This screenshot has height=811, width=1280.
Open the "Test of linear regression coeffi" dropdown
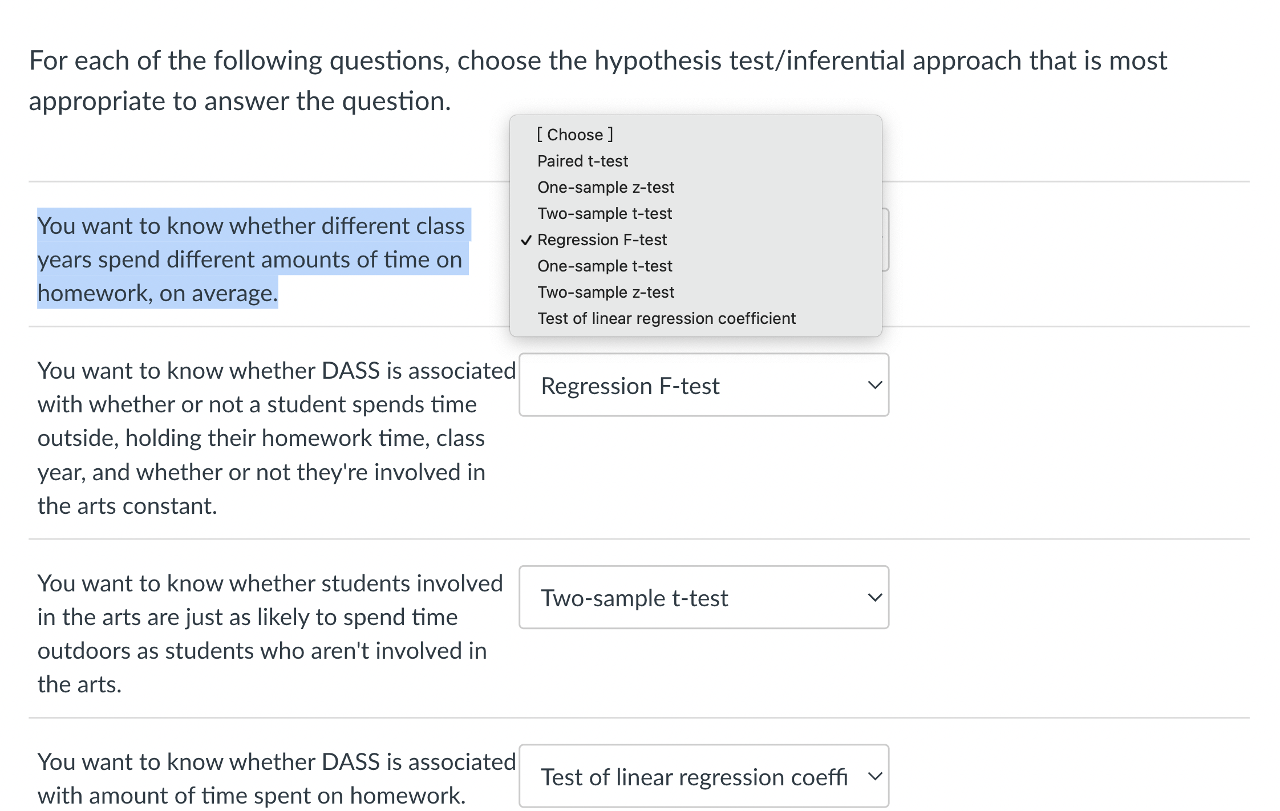pyautogui.click(x=703, y=776)
